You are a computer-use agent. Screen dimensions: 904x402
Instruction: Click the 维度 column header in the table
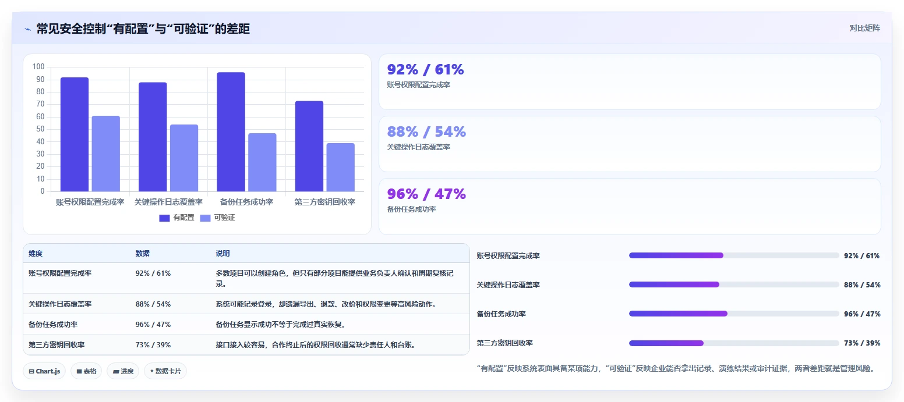tap(36, 254)
